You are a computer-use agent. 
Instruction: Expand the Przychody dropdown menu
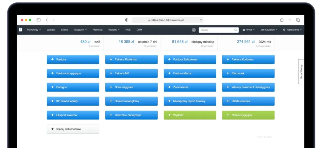click(x=34, y=30)
